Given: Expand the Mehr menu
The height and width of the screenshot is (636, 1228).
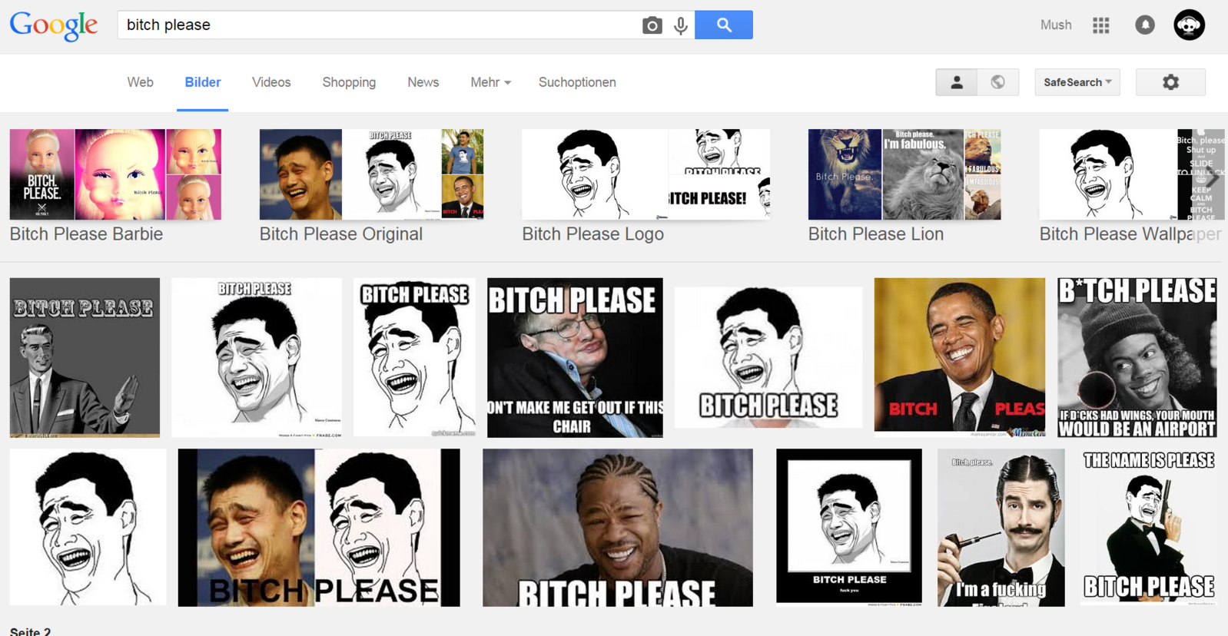Looking at the screenshot, I should 490,82.
